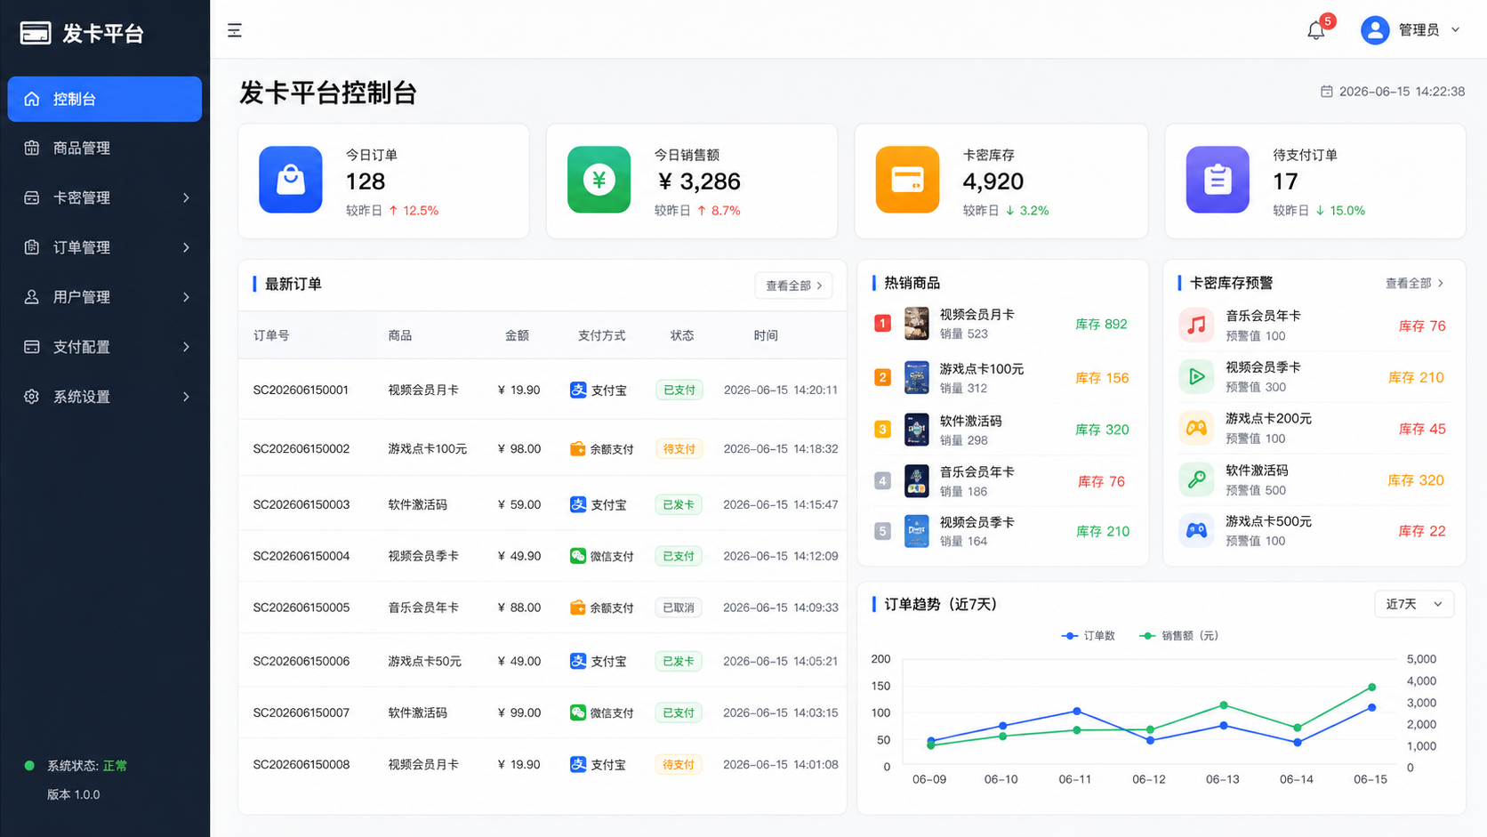
Task: Expand the 卡密管理 submenu chevron
Action: (186, 197)
